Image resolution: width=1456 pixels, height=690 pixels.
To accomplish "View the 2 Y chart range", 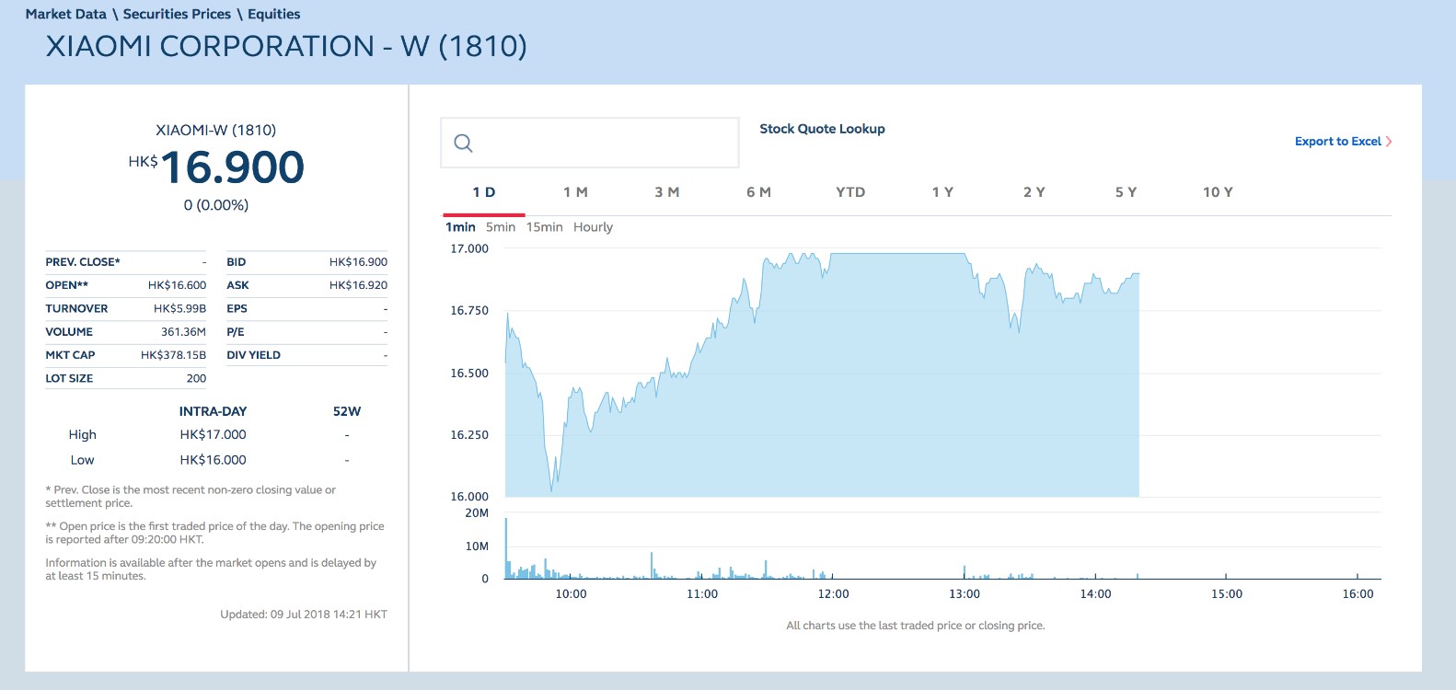I will pyautogui.click(x=1034, y=192).
